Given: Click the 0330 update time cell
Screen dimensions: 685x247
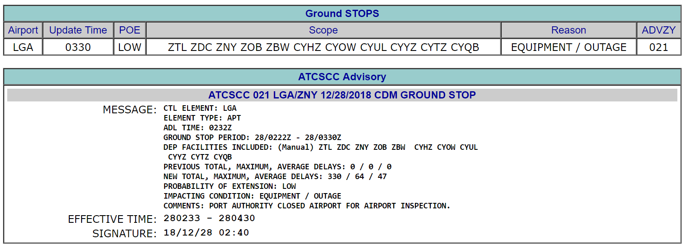Looking at the screenshot, I should pos(78,47).
